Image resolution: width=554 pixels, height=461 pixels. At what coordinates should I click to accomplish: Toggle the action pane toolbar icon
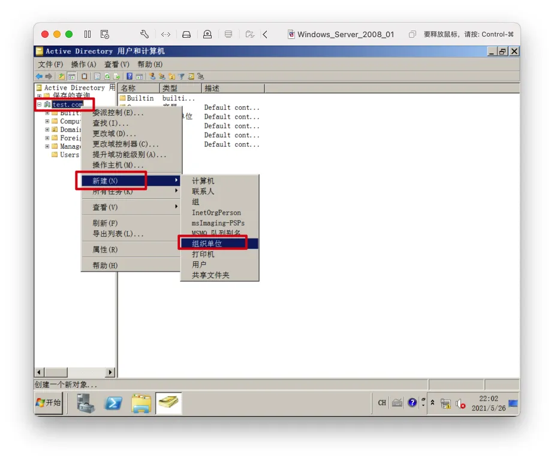pos(140,76)
